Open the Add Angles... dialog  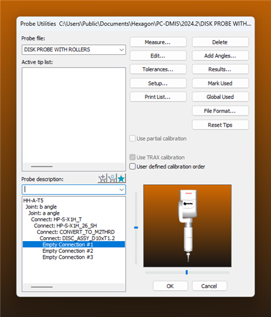coord(220,55)
